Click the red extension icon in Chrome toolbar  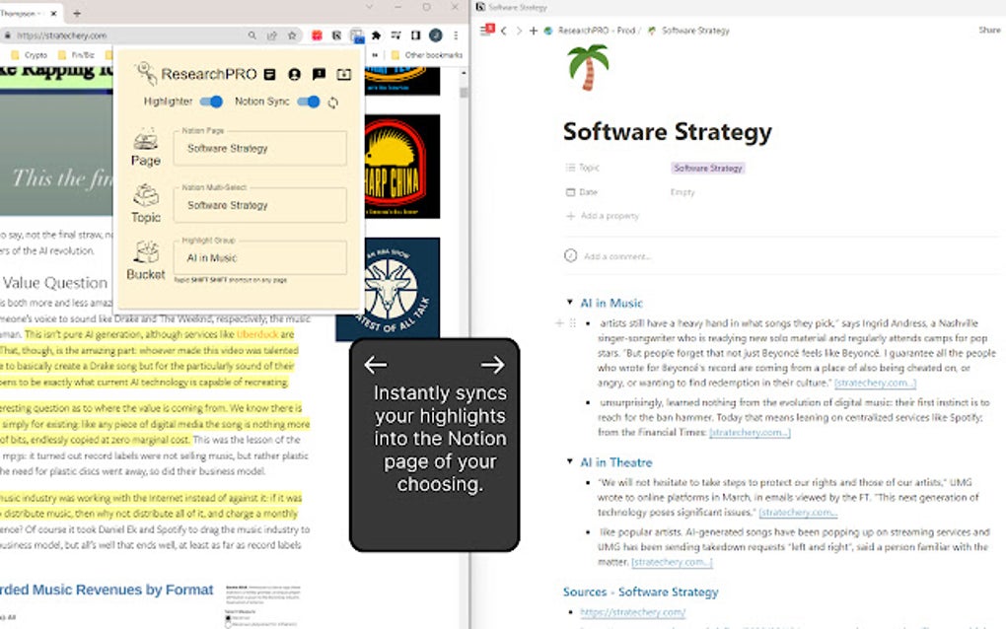click(317, 35)
